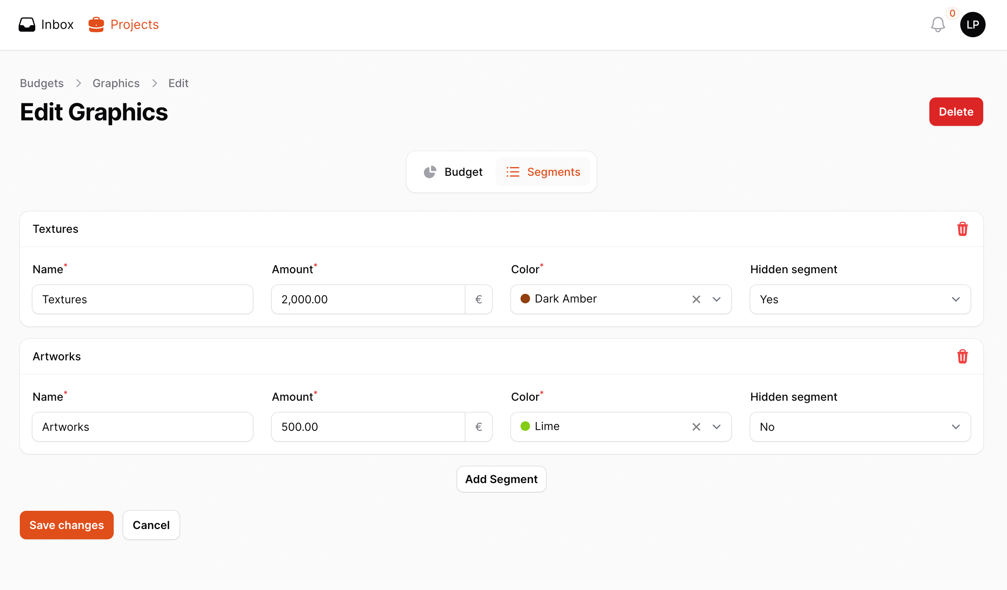Select the Segments tab
Image resolution: width=1007 pixels, height=590 pixels.
(x=543, y=172)
